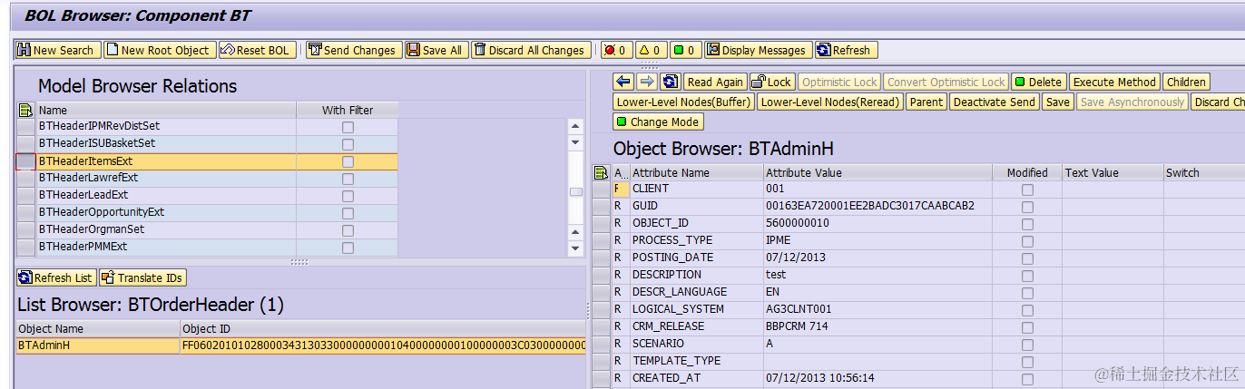
Task: Save All using the floppy disk button
Action: click(x=436, y=50)
